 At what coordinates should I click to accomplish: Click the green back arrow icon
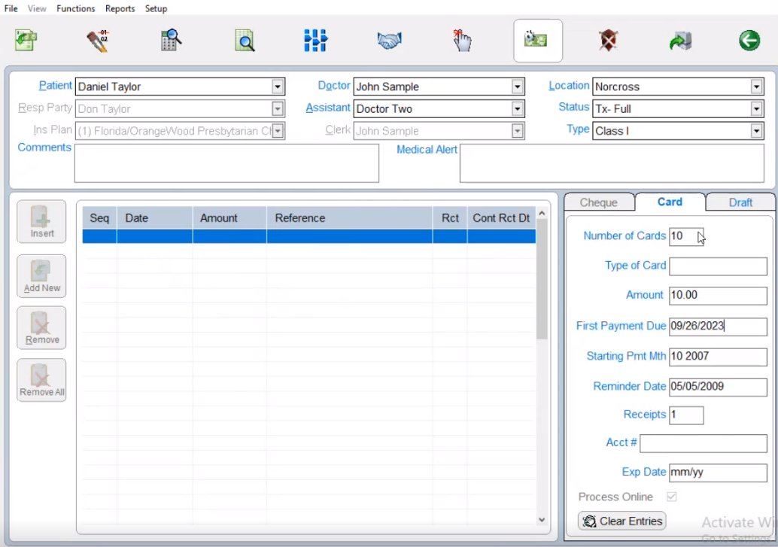[x=749, y=41]
